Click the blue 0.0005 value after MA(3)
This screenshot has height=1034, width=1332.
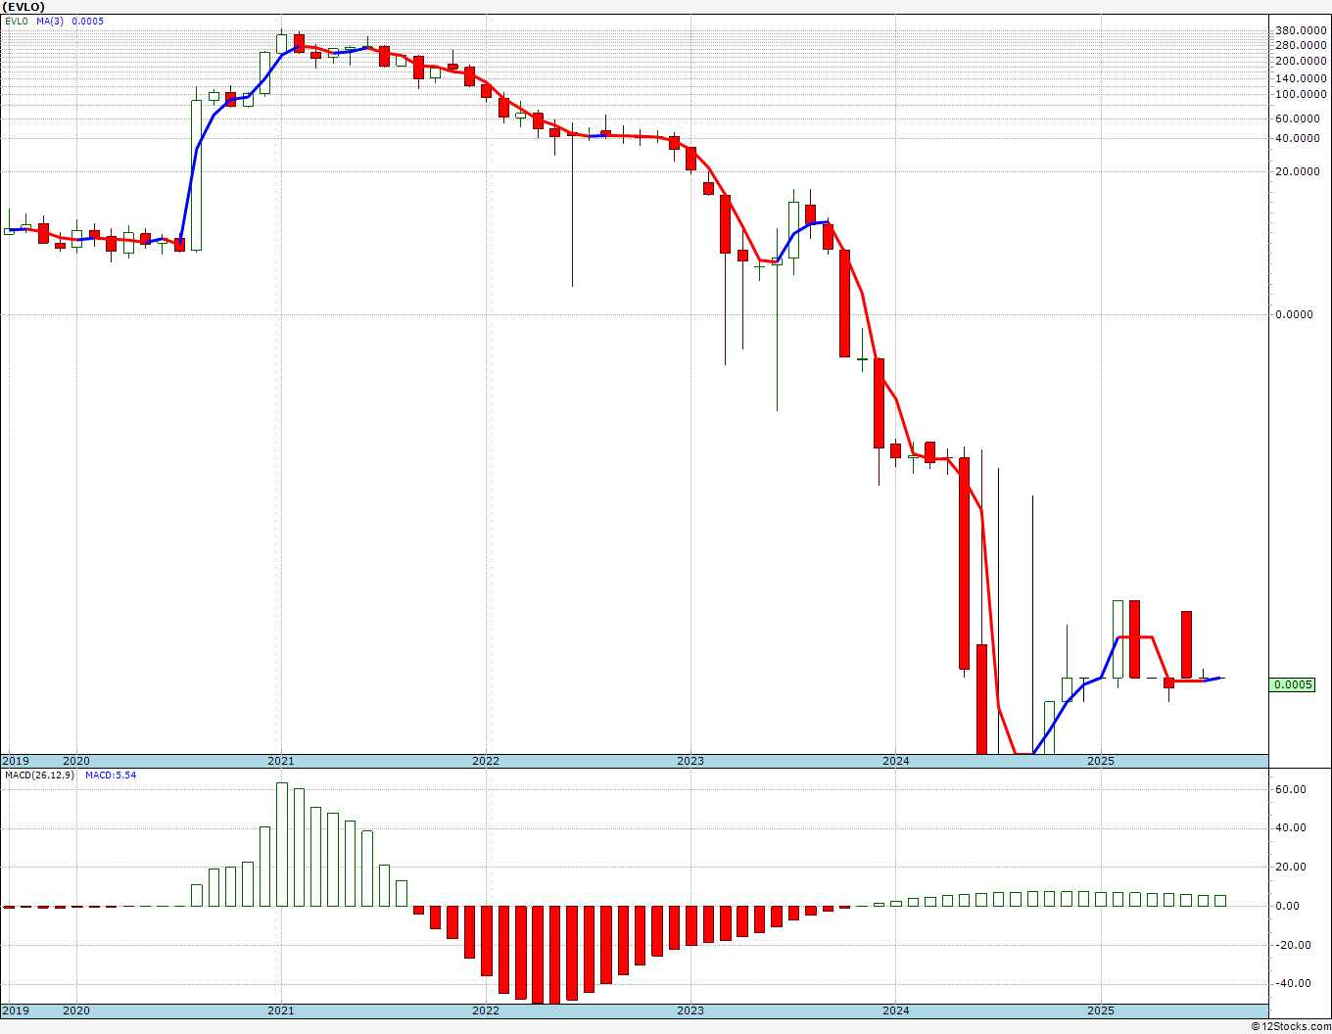(87, 21)
